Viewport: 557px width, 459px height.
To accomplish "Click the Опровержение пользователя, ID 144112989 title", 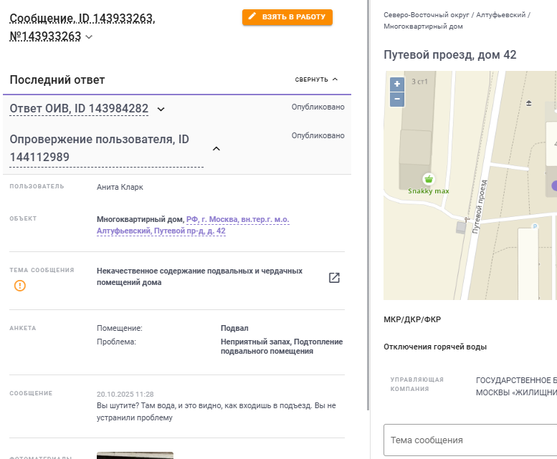I will click(100, 148).
